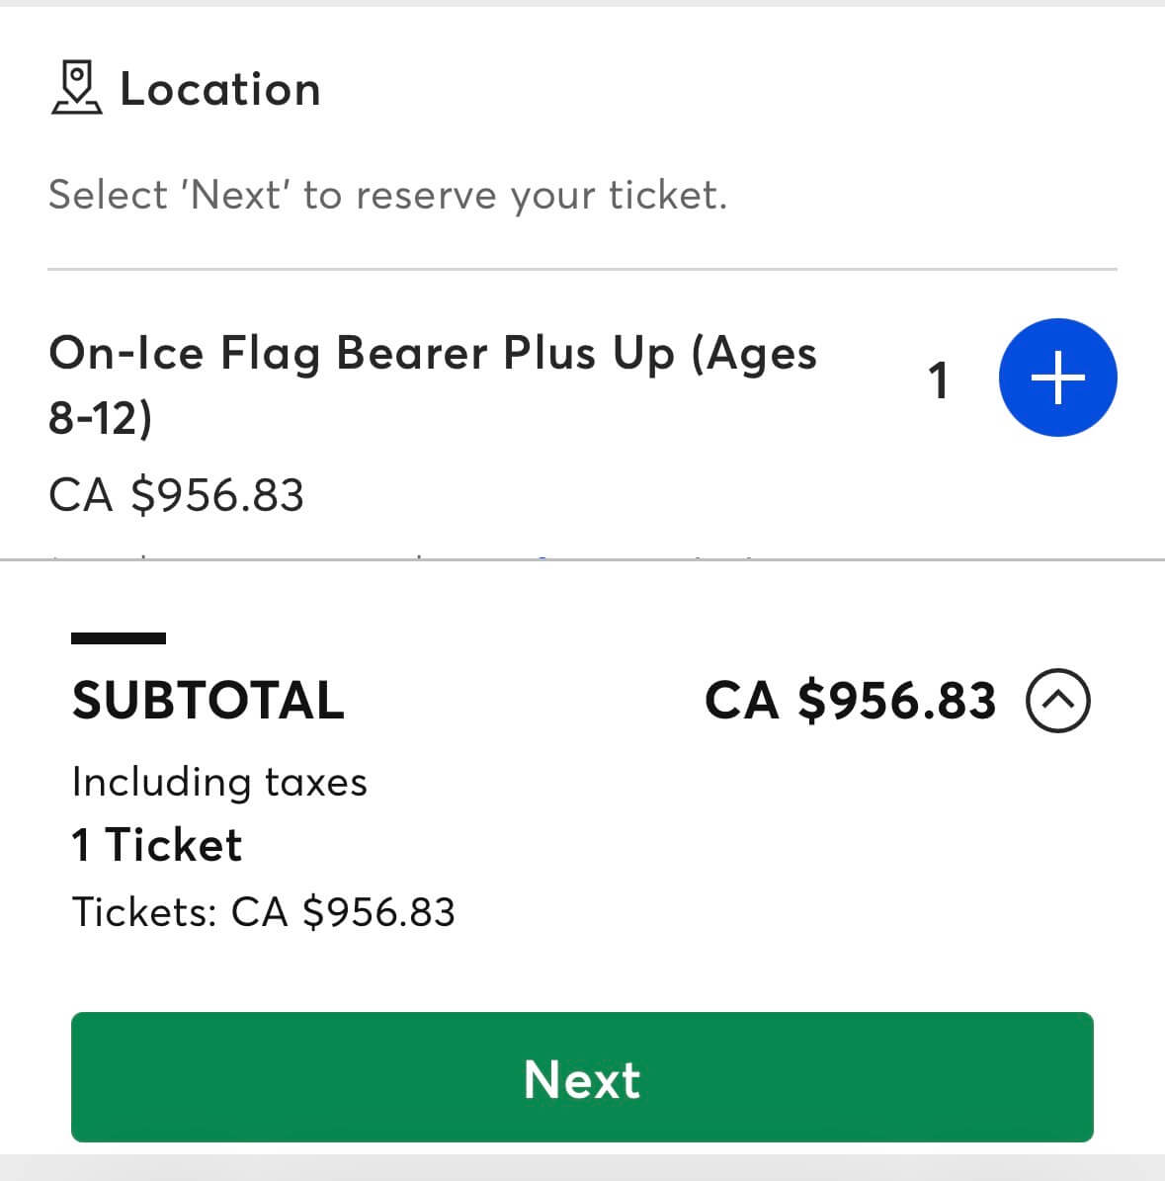Click the 'Tickets: CA $956.83' breakdown line
The height and width of the screenshot is (1181, 1165).
pos(263,911)
